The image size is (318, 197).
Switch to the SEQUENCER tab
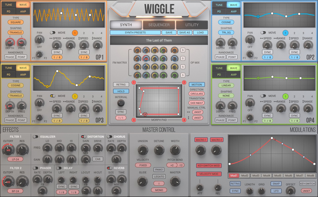[x=159, y=25]
